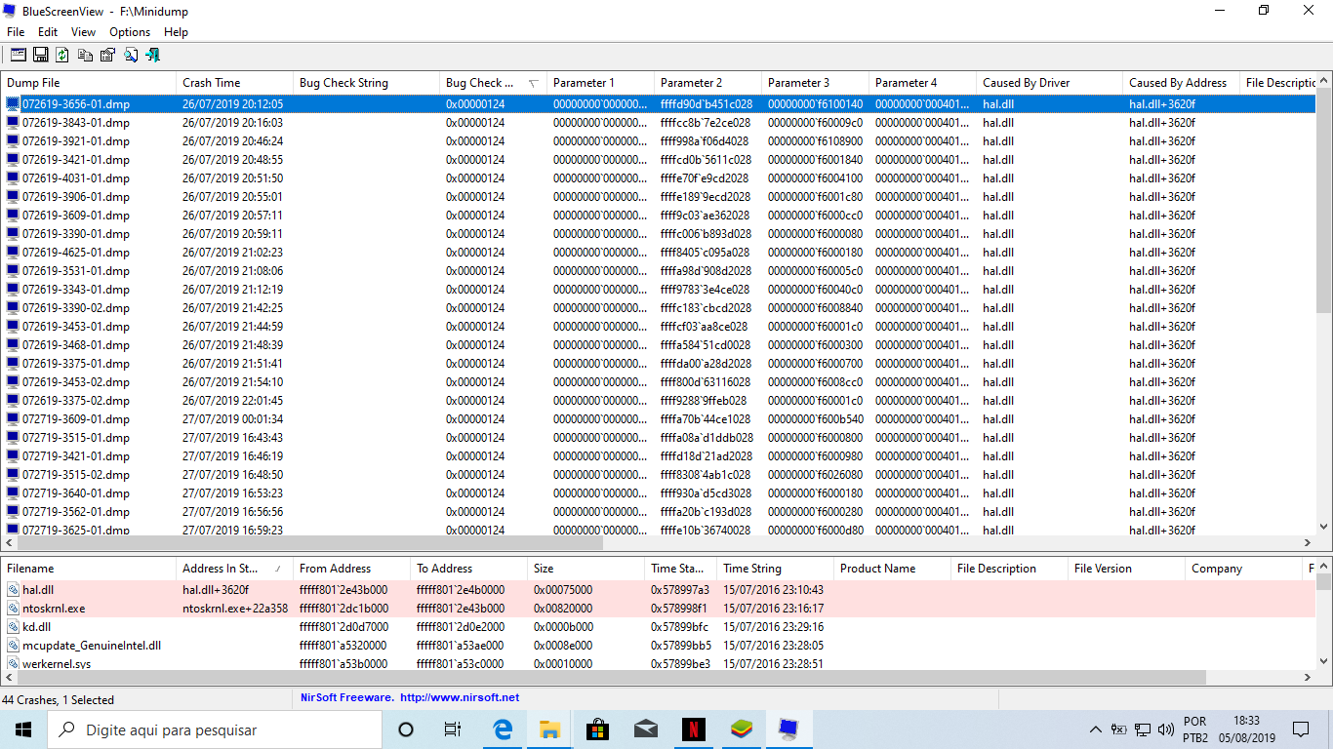Open the Windows Start button
Image resolution: width=1333 pixels, height=749 pixels.
point(23,729)
